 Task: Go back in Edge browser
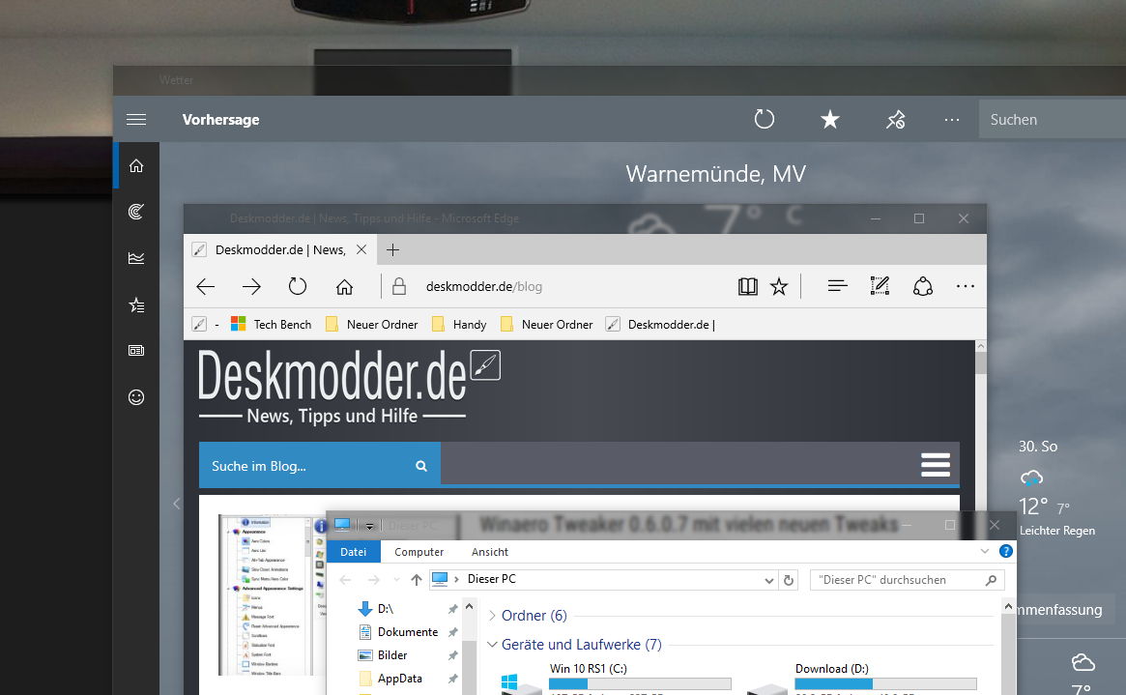pyautogui.click(x=205, y=286)
